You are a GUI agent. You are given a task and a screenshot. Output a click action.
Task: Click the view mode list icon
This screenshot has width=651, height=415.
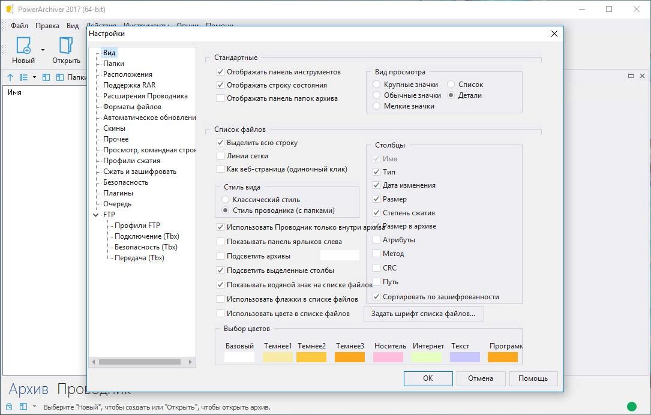coord(23,77)
